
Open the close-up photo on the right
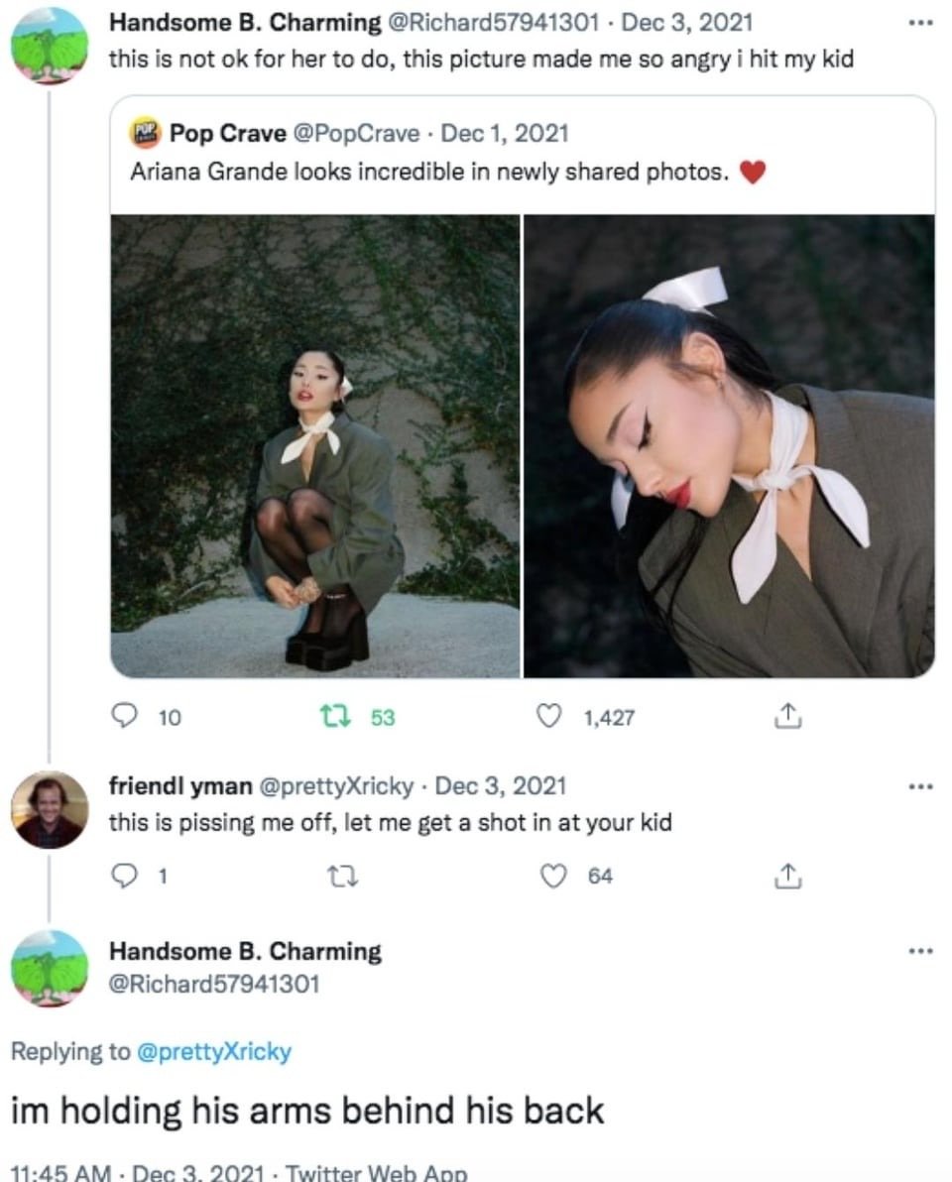tap(730, 446)
